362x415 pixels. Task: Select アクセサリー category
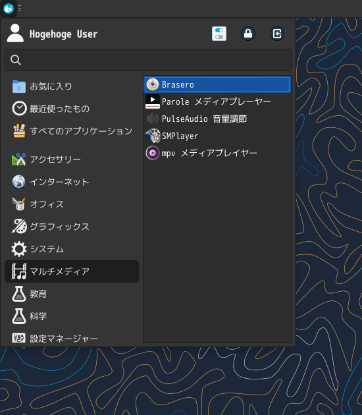click(x=72, y=159)
